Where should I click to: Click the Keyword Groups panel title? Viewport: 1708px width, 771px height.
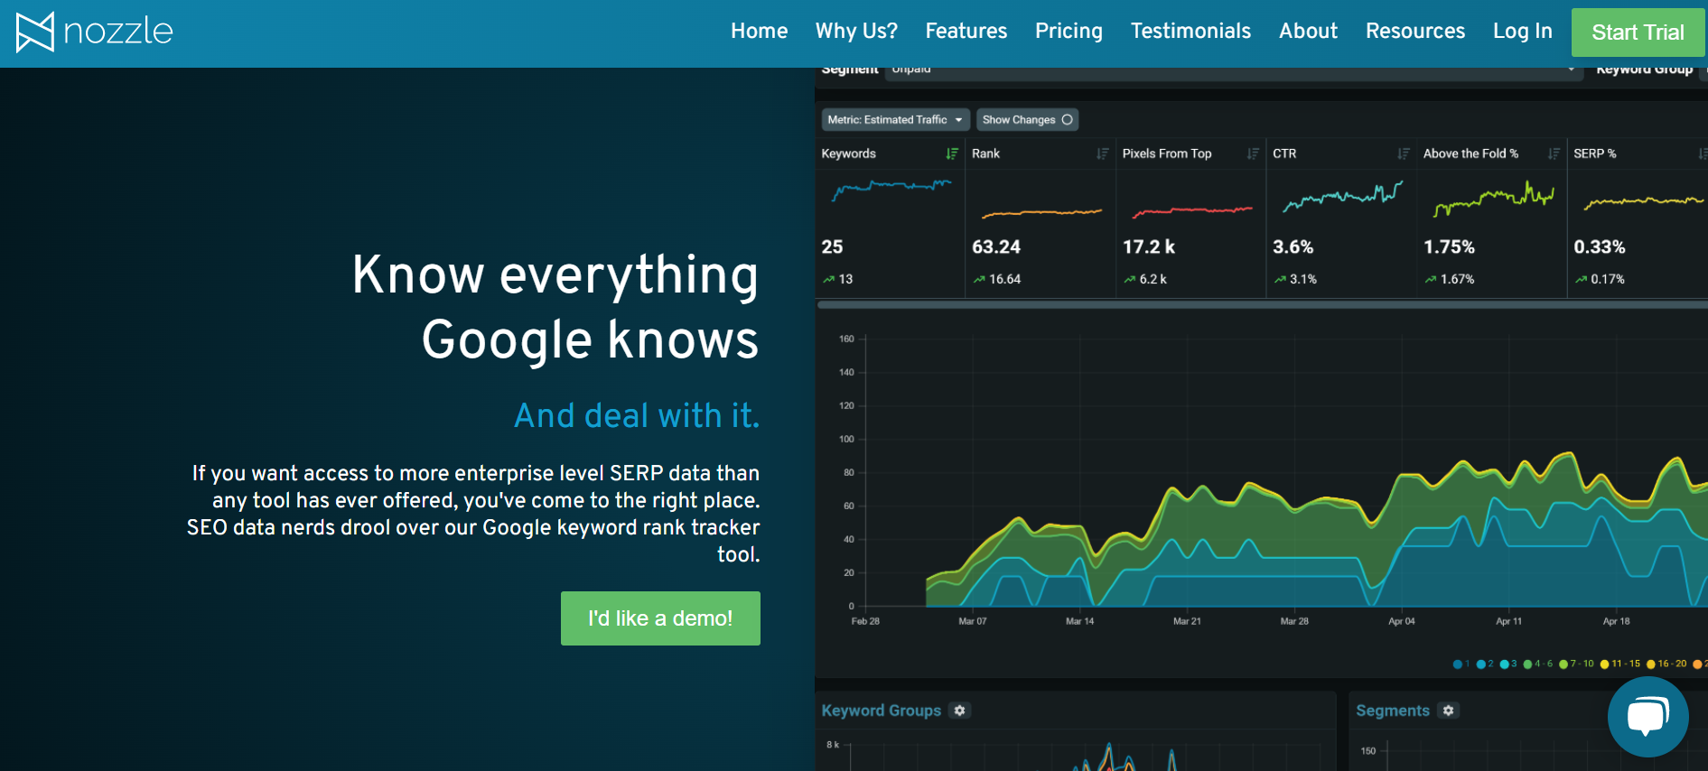coord(881,711)
